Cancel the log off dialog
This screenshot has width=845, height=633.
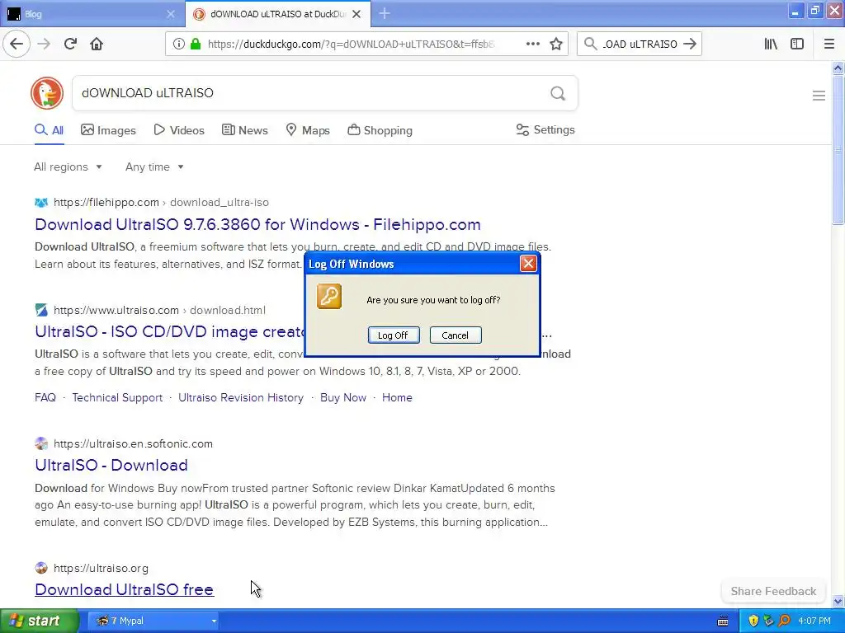[456, 335]
